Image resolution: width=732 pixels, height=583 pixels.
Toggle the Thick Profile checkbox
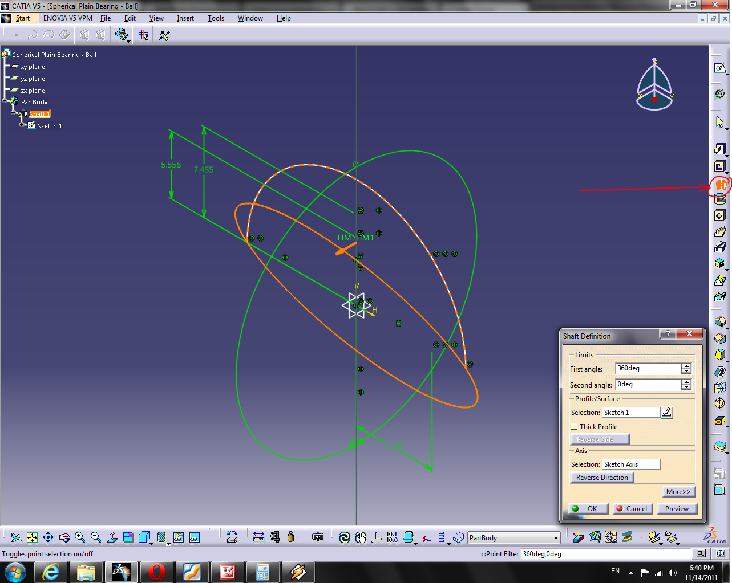575,426
